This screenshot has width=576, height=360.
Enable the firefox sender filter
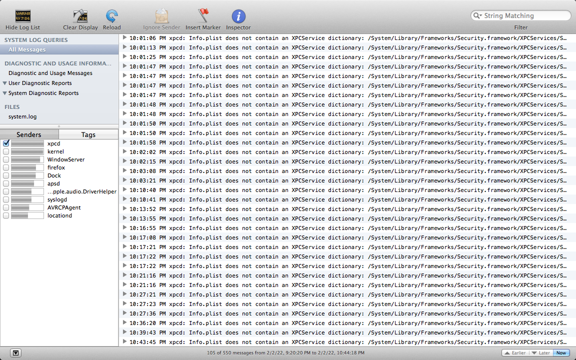click(5, 167)
